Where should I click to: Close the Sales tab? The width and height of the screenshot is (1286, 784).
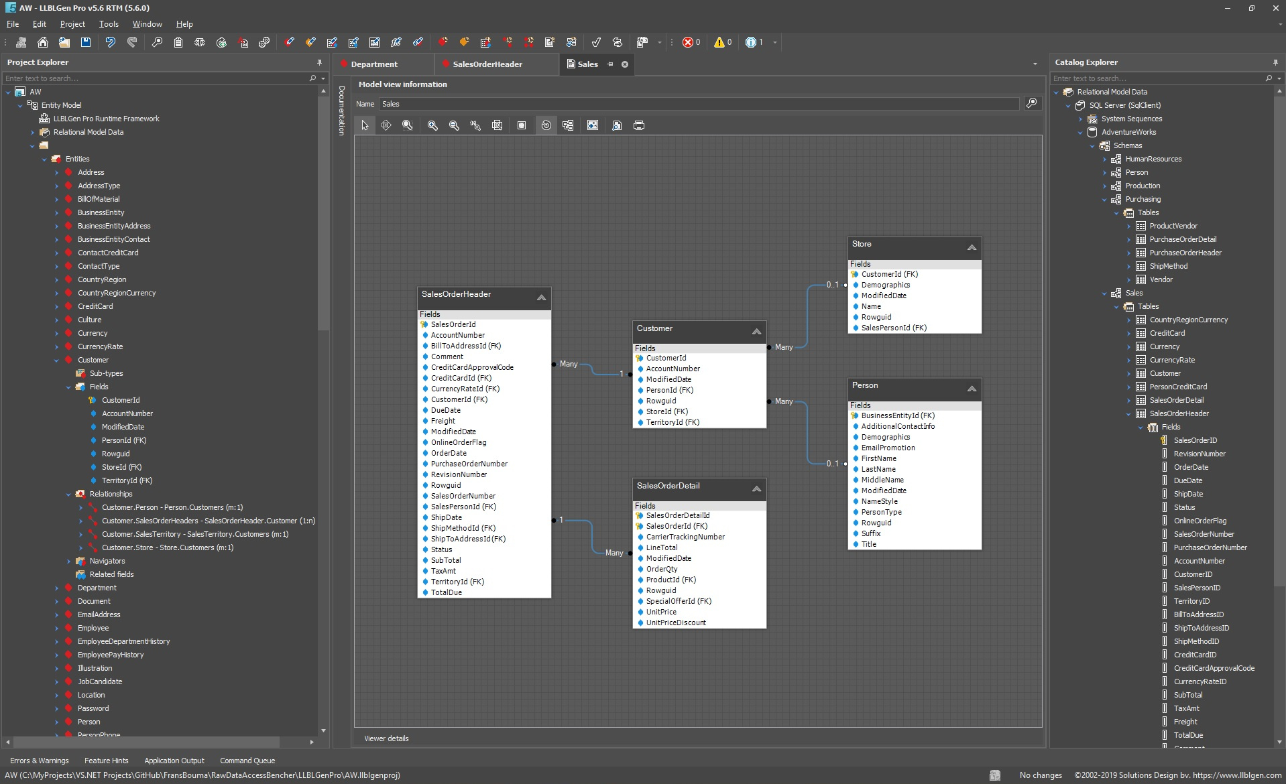click(x=625, y=64)
